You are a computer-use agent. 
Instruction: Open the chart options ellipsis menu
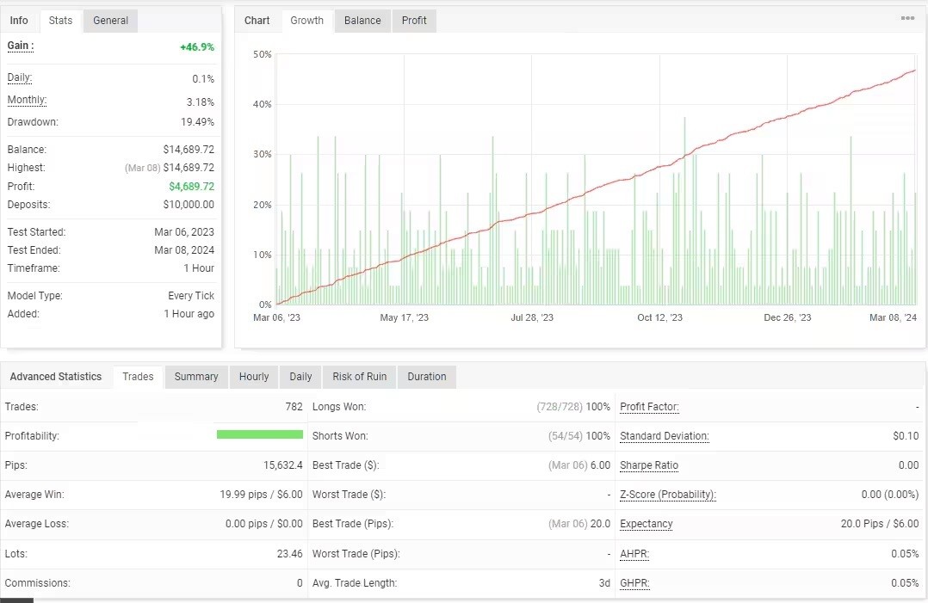(x=907, y=18)
